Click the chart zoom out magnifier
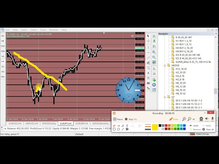The height and width of the screenshot is (164, 219). 154,57
